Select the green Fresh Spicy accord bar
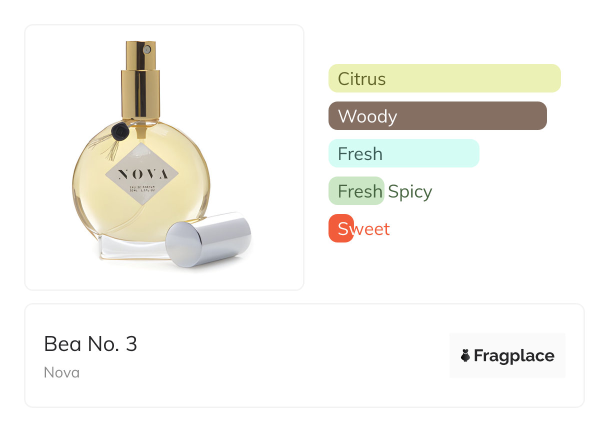Image resolution: width=609 pixels, height=432 pixels. pos(356,191)
